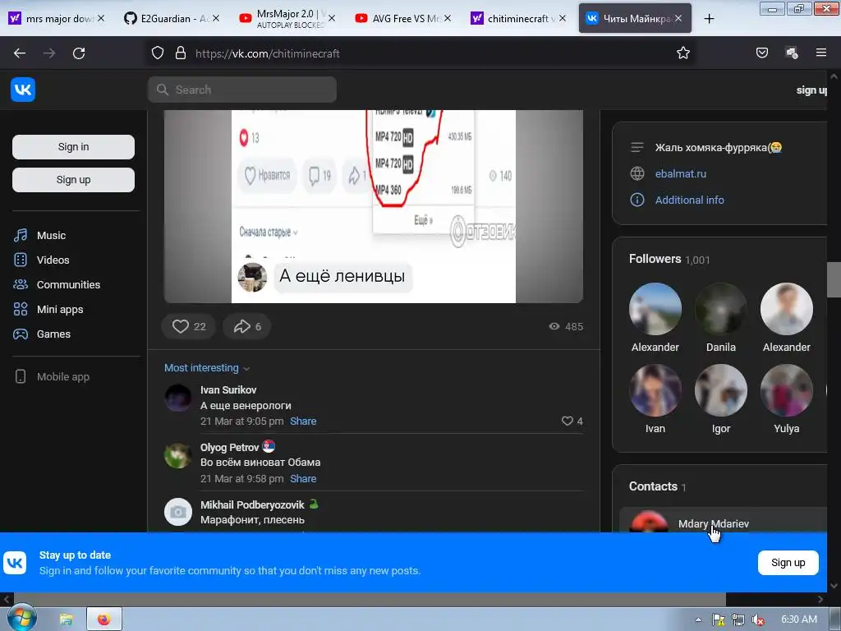Open Communities from the left sidebar
The image size is (841, 631).
68,285
